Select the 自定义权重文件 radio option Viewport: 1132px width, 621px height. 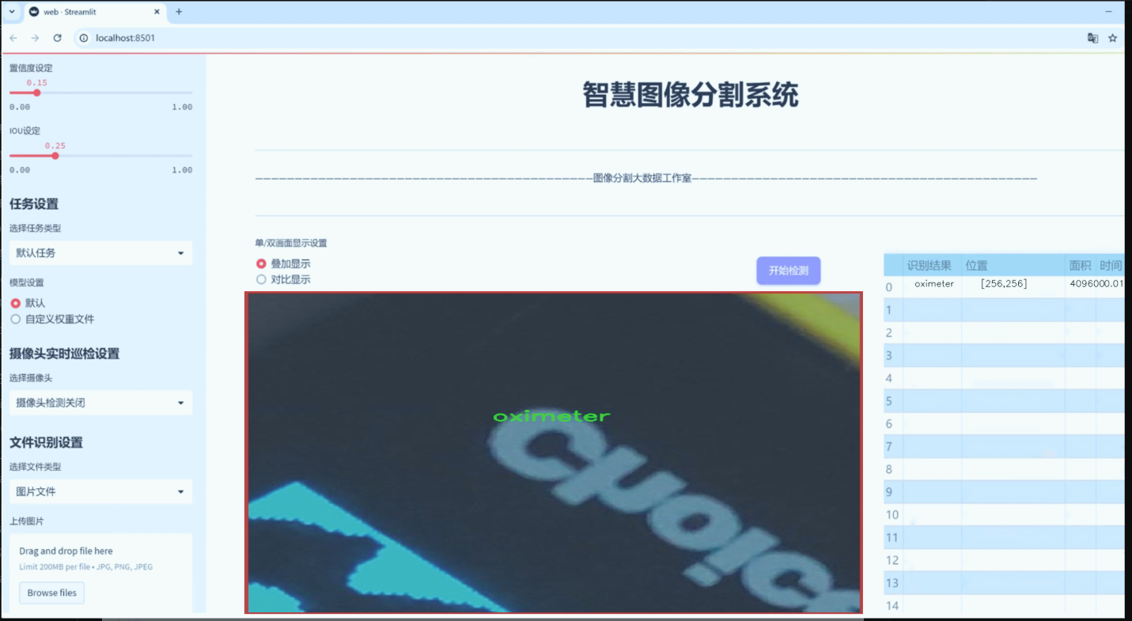click(16, 320)
